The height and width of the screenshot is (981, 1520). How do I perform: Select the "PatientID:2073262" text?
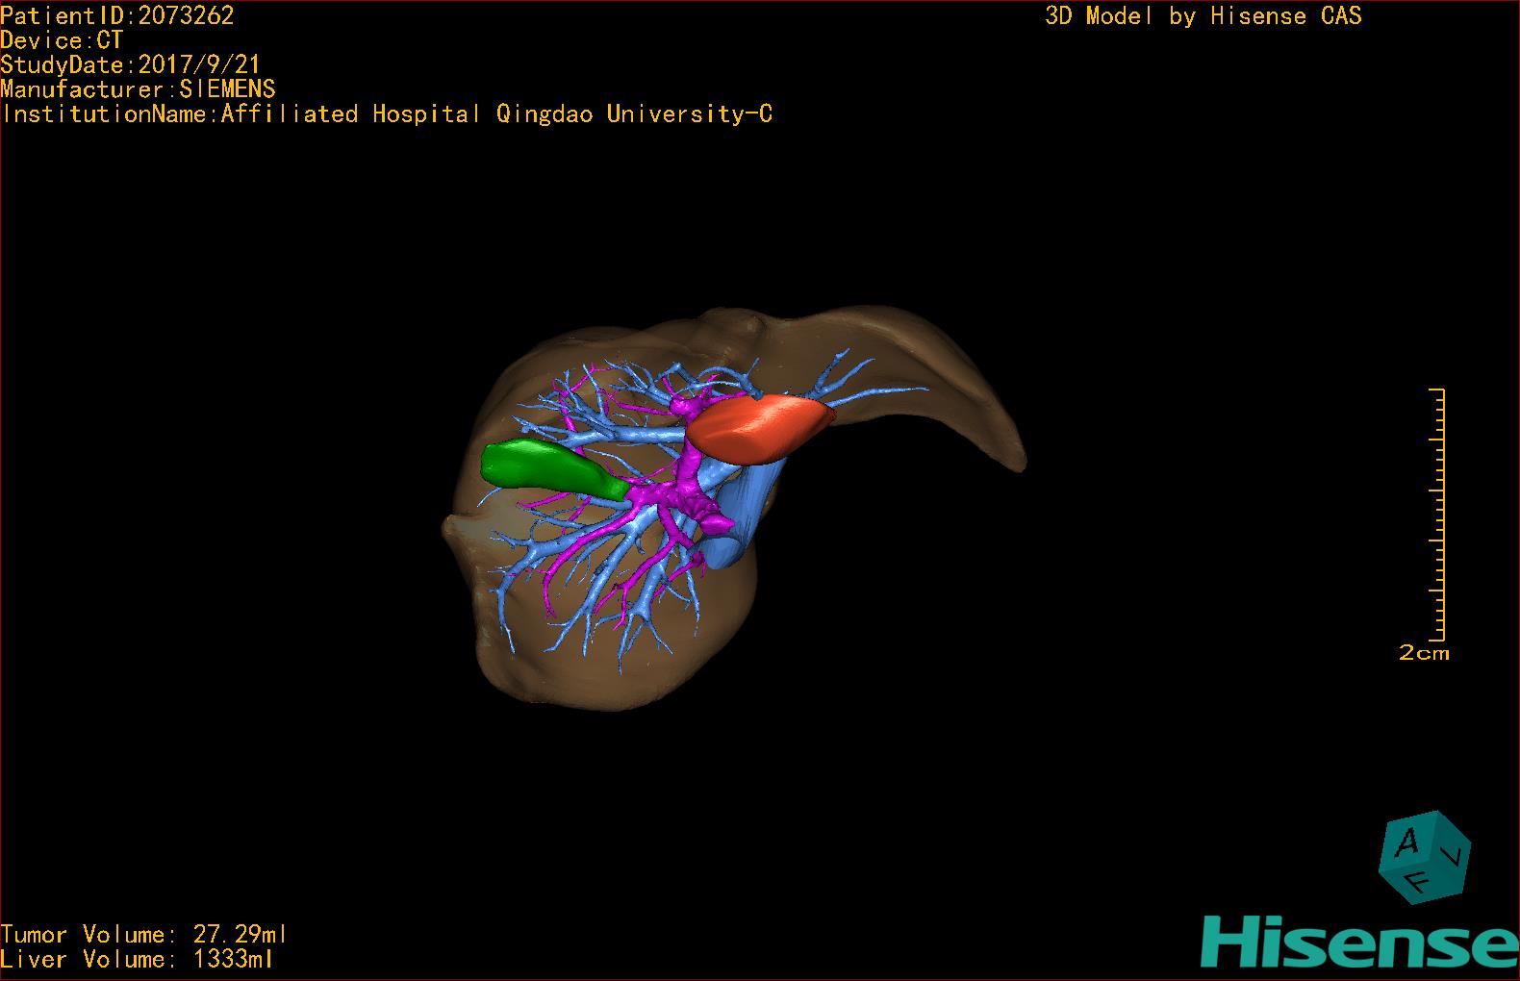pos(117,15)
